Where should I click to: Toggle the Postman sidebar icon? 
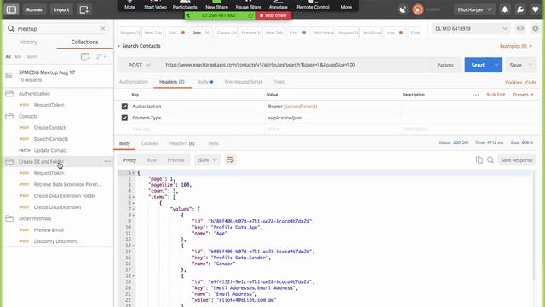click(11, 9)
